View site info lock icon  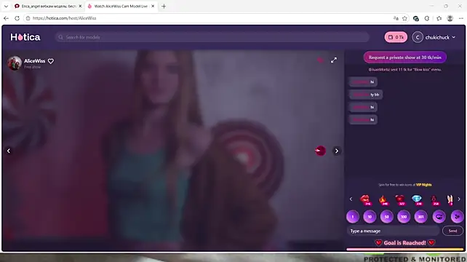[28, 18]
